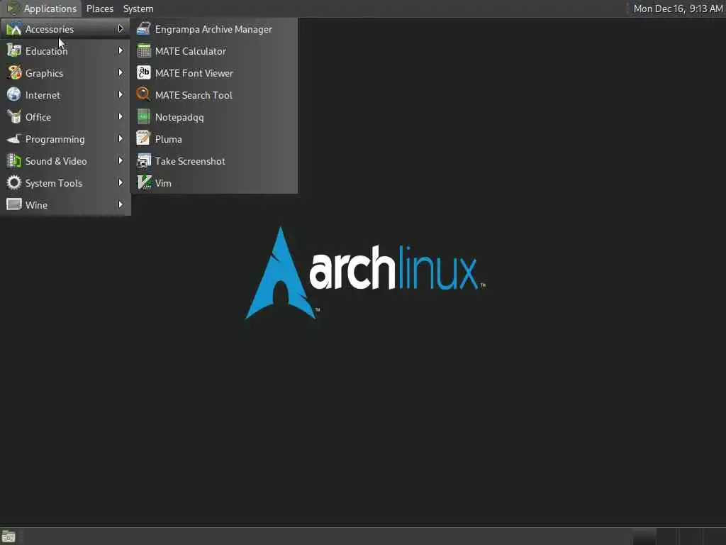Click the Pluma notepad icon

143,138
